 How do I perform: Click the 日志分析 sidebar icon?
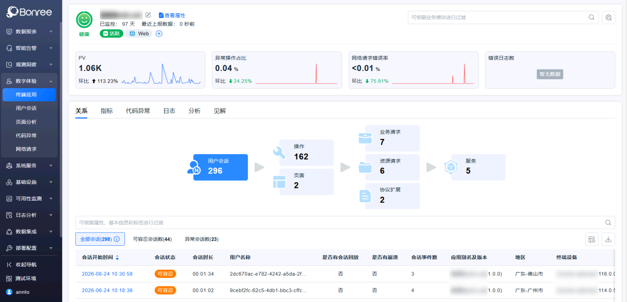9,215
